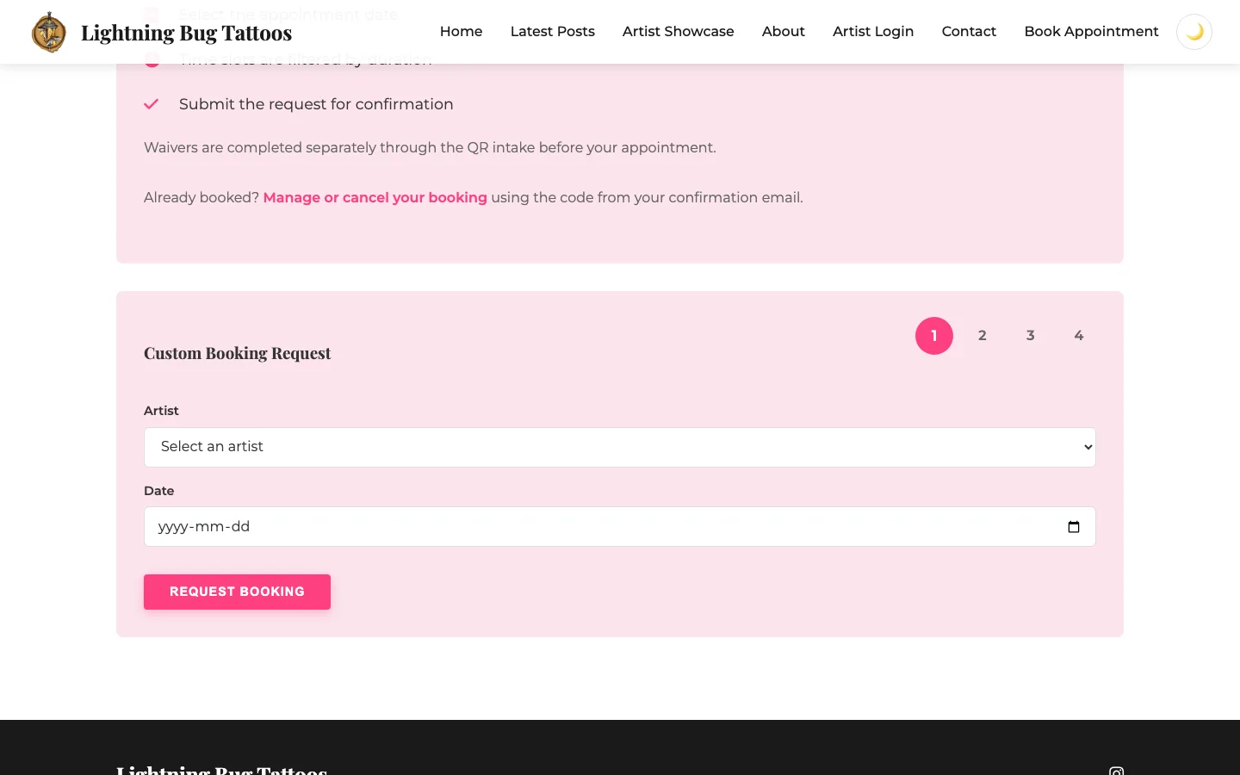Screen dimensions: 1240x775
Task: Open Artist Login
Action: [873, 32]
